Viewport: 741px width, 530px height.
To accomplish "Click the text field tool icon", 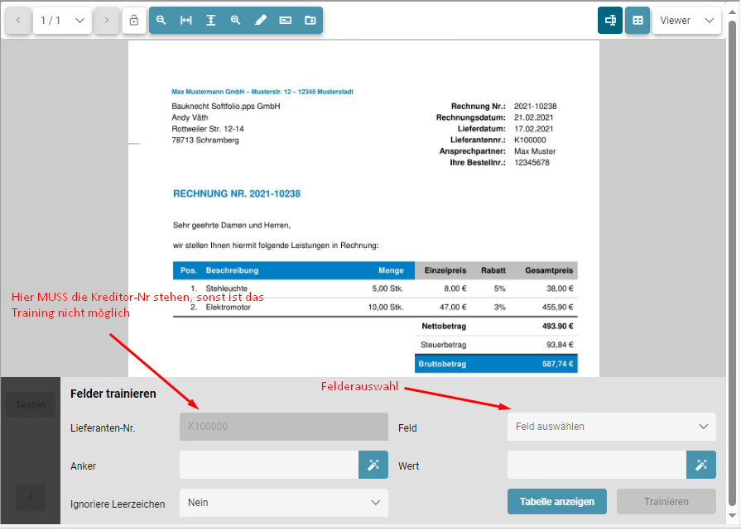I will [x=286, y=21].
